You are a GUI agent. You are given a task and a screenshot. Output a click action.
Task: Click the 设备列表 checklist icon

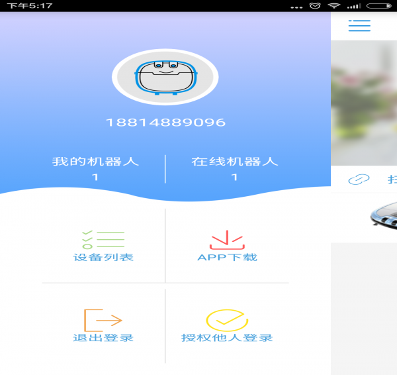[103, 239]
